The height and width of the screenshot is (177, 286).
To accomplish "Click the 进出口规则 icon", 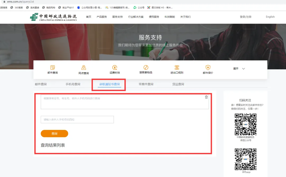I will click(177, 67).
